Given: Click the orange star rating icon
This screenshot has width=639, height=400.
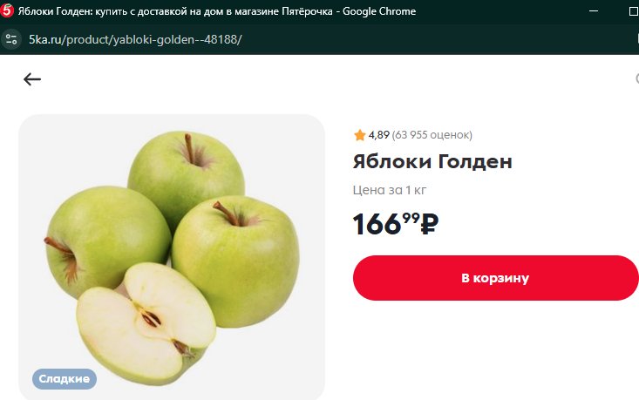Looking at the screenshot, I should tap(360, 135).
